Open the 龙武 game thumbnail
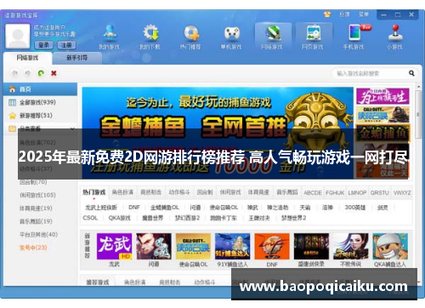The width and height of the screenshot is (425, 308). point(115,246)
